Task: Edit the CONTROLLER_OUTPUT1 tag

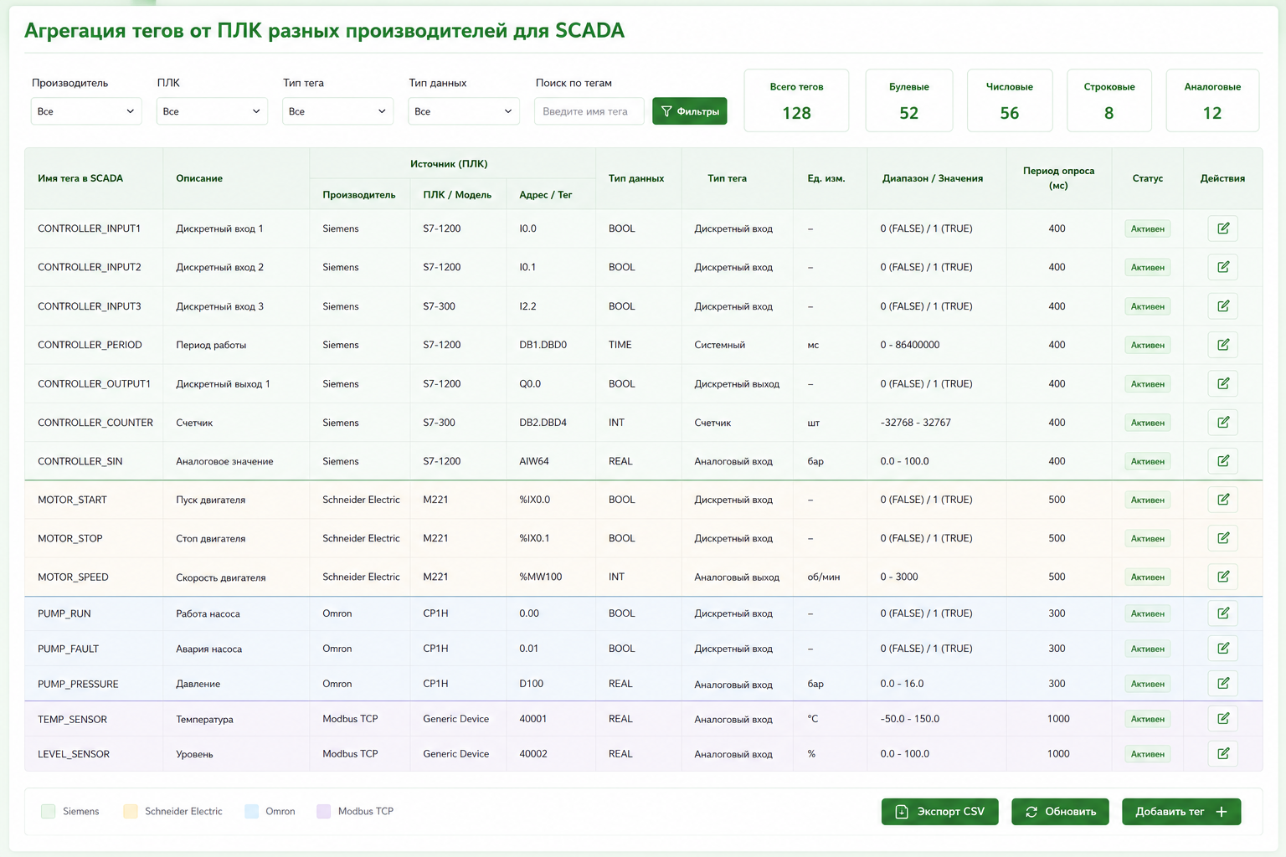Action: [x=1222, y=383]
